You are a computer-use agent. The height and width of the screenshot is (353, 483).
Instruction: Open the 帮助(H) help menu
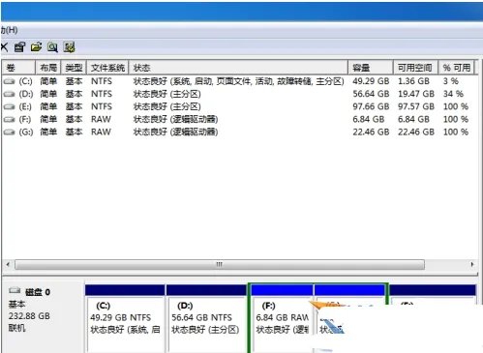(x=9, y=30)
